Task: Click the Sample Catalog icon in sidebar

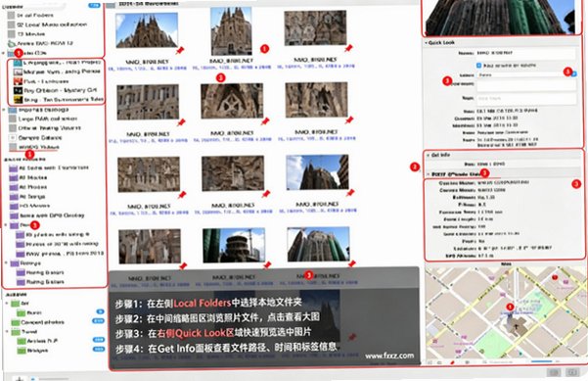Action: pos(13,138)
